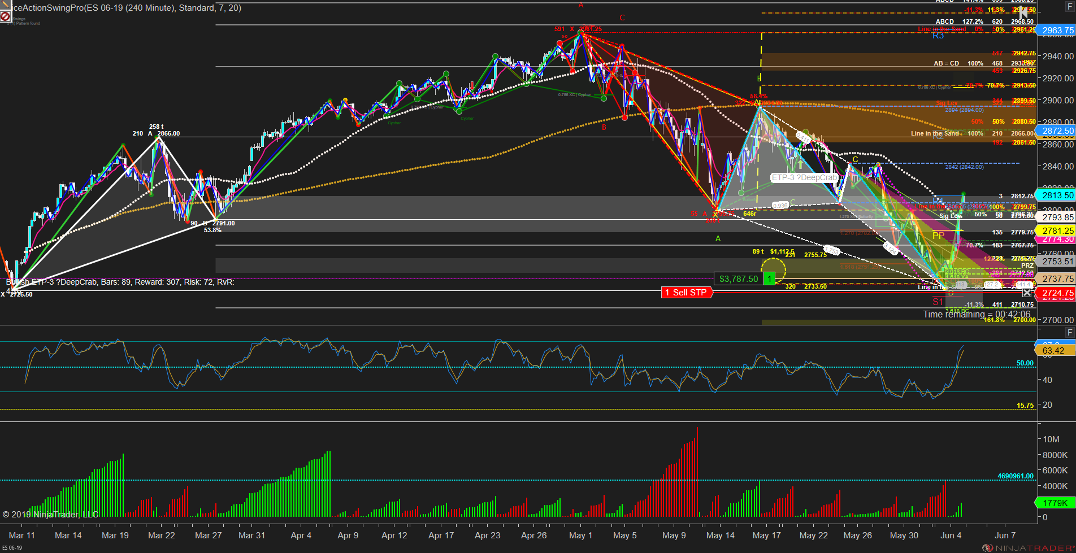This screenshot has height=553, width=1076.
Task: Click the AB = CD 100% row
Action: tap(984, 63)
